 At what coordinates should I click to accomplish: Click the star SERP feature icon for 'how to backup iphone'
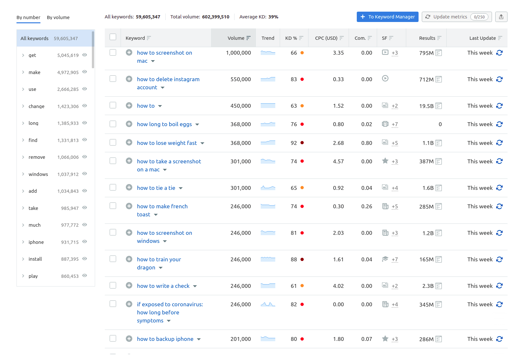click(385, 339)
